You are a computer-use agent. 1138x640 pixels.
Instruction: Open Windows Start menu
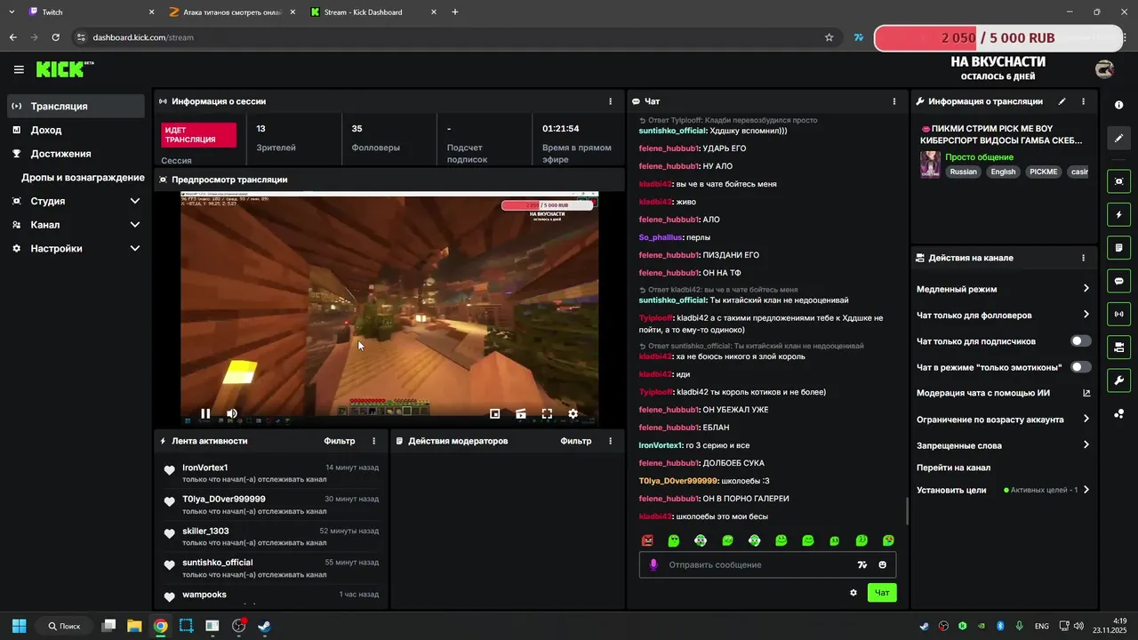pyautogui.click(x=19, y=626)
